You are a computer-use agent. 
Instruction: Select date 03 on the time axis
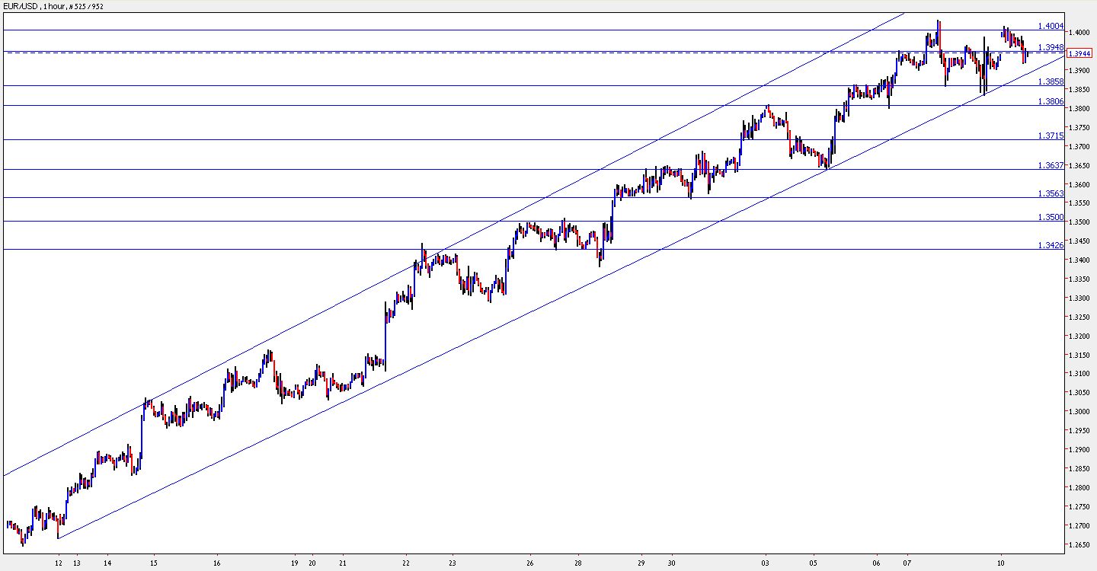pos(765,564)
